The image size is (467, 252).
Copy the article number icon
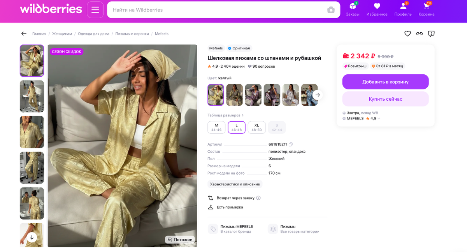click(291, 144)
